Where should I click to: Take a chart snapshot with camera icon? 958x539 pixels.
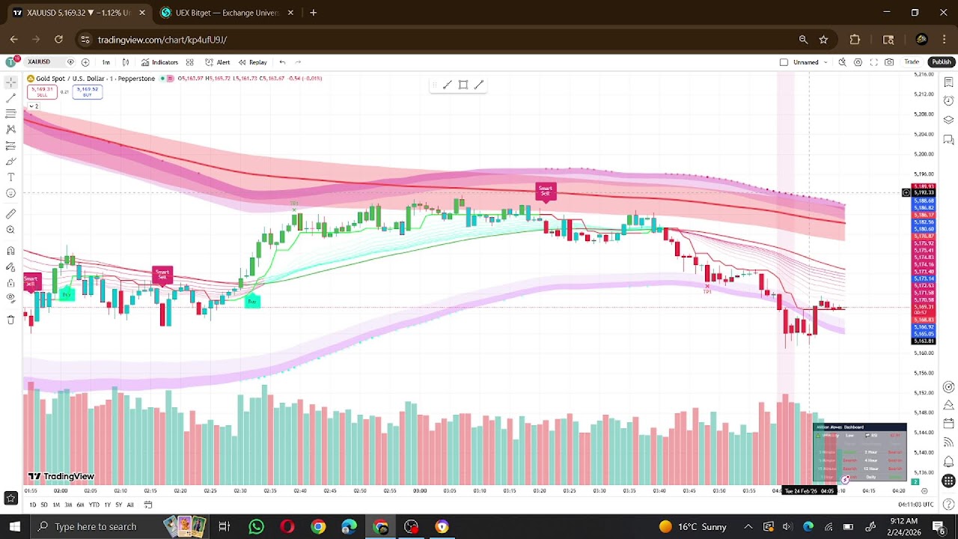point(889,62)
